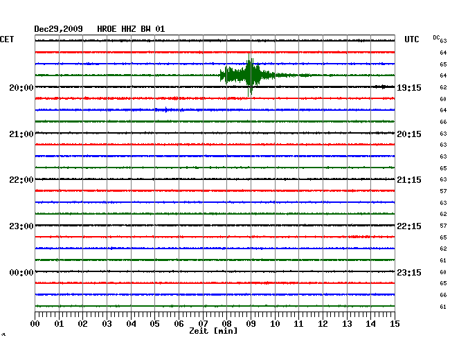Click the Zeit [min] axis title
This screenshot has height=342, width=450.
click(213, 331)
